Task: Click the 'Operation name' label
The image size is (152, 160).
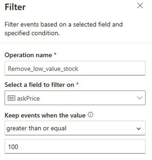Action: tap(28, 55)
